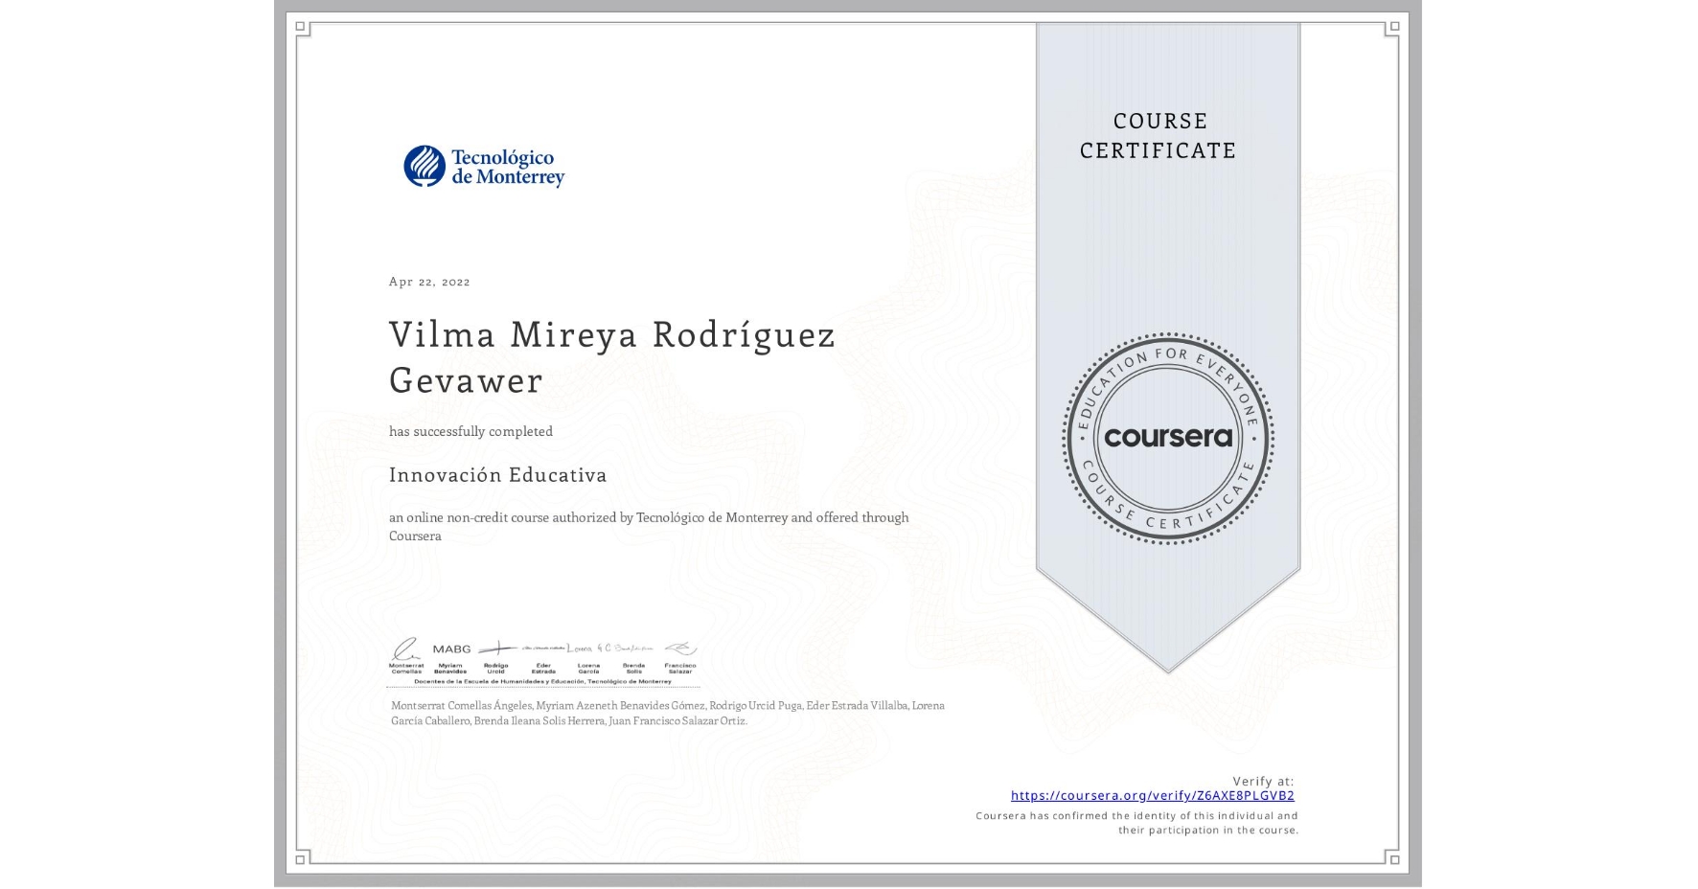Click the 'Verify at:' label

[x=1264, y=780]
